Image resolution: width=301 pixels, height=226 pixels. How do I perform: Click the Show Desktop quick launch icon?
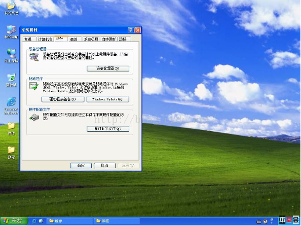(41, 221)
